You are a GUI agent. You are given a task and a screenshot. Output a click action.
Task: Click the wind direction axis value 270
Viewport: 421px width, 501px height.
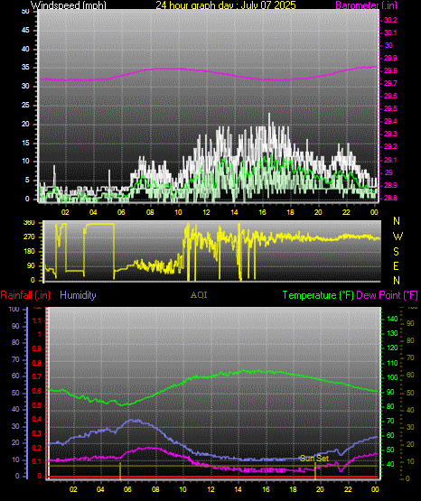tap(29, 237)
